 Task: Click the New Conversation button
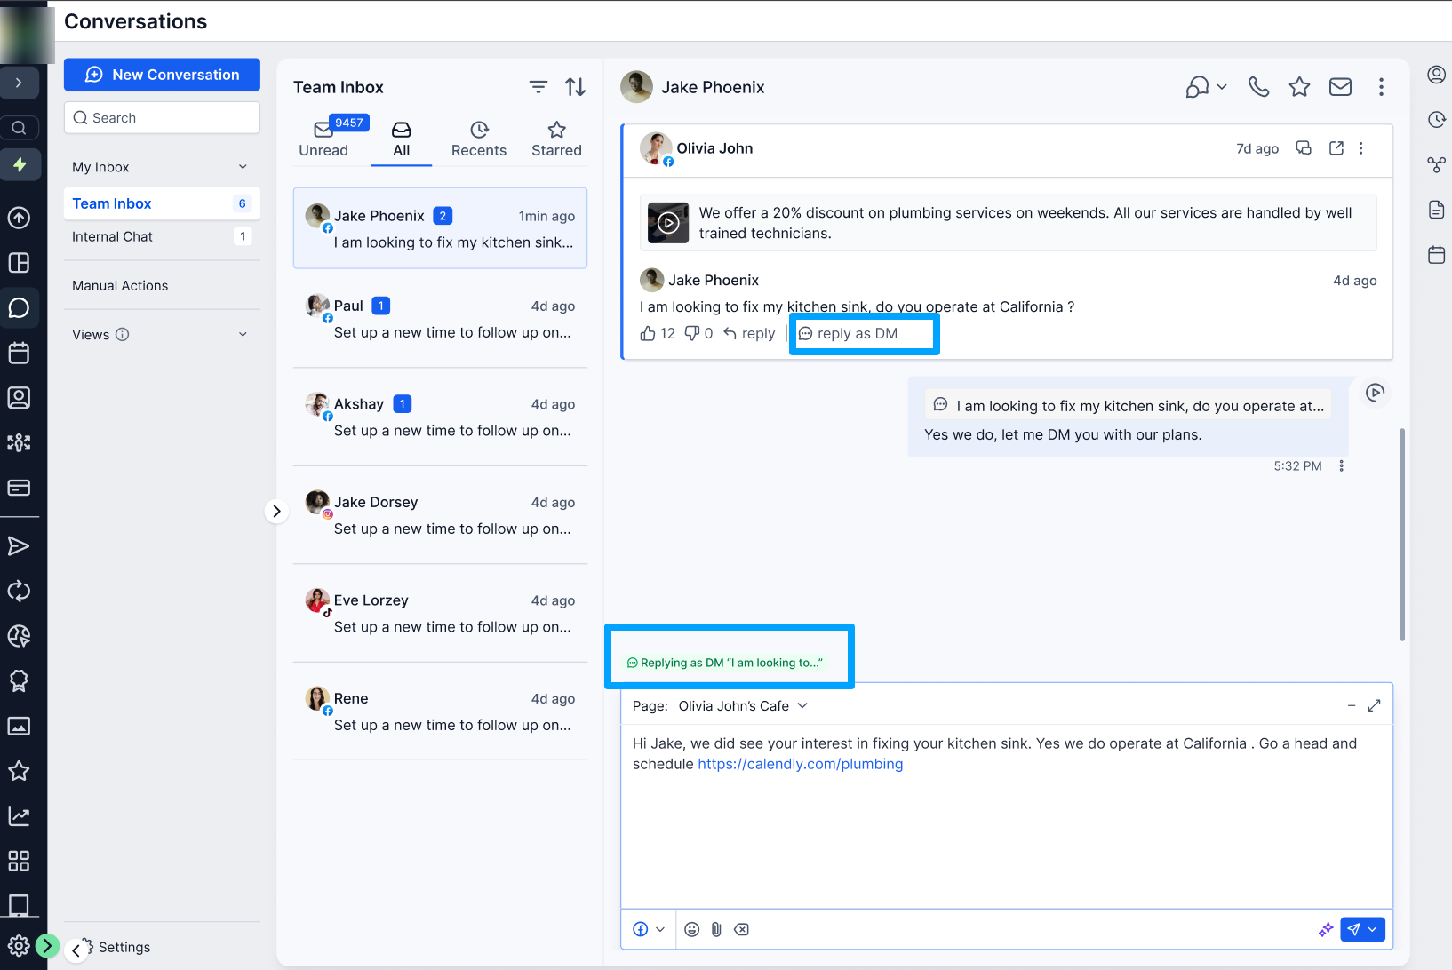[162, 75]
